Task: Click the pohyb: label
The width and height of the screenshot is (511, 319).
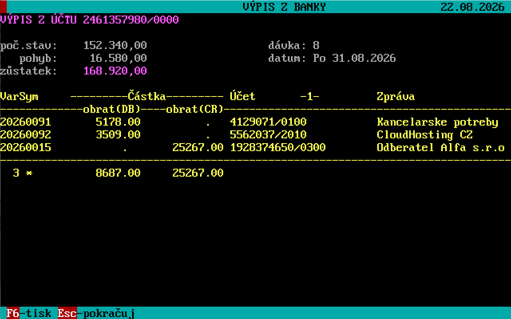Action: point(38,58)
